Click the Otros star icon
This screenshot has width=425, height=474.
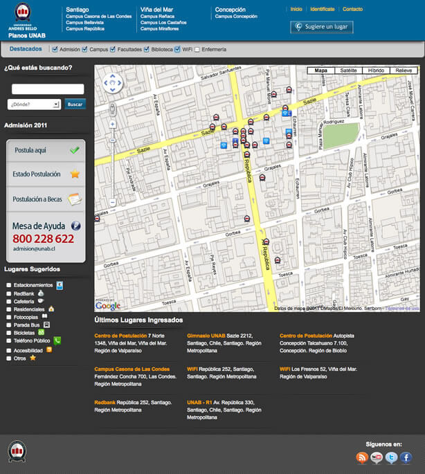point(33,358)
